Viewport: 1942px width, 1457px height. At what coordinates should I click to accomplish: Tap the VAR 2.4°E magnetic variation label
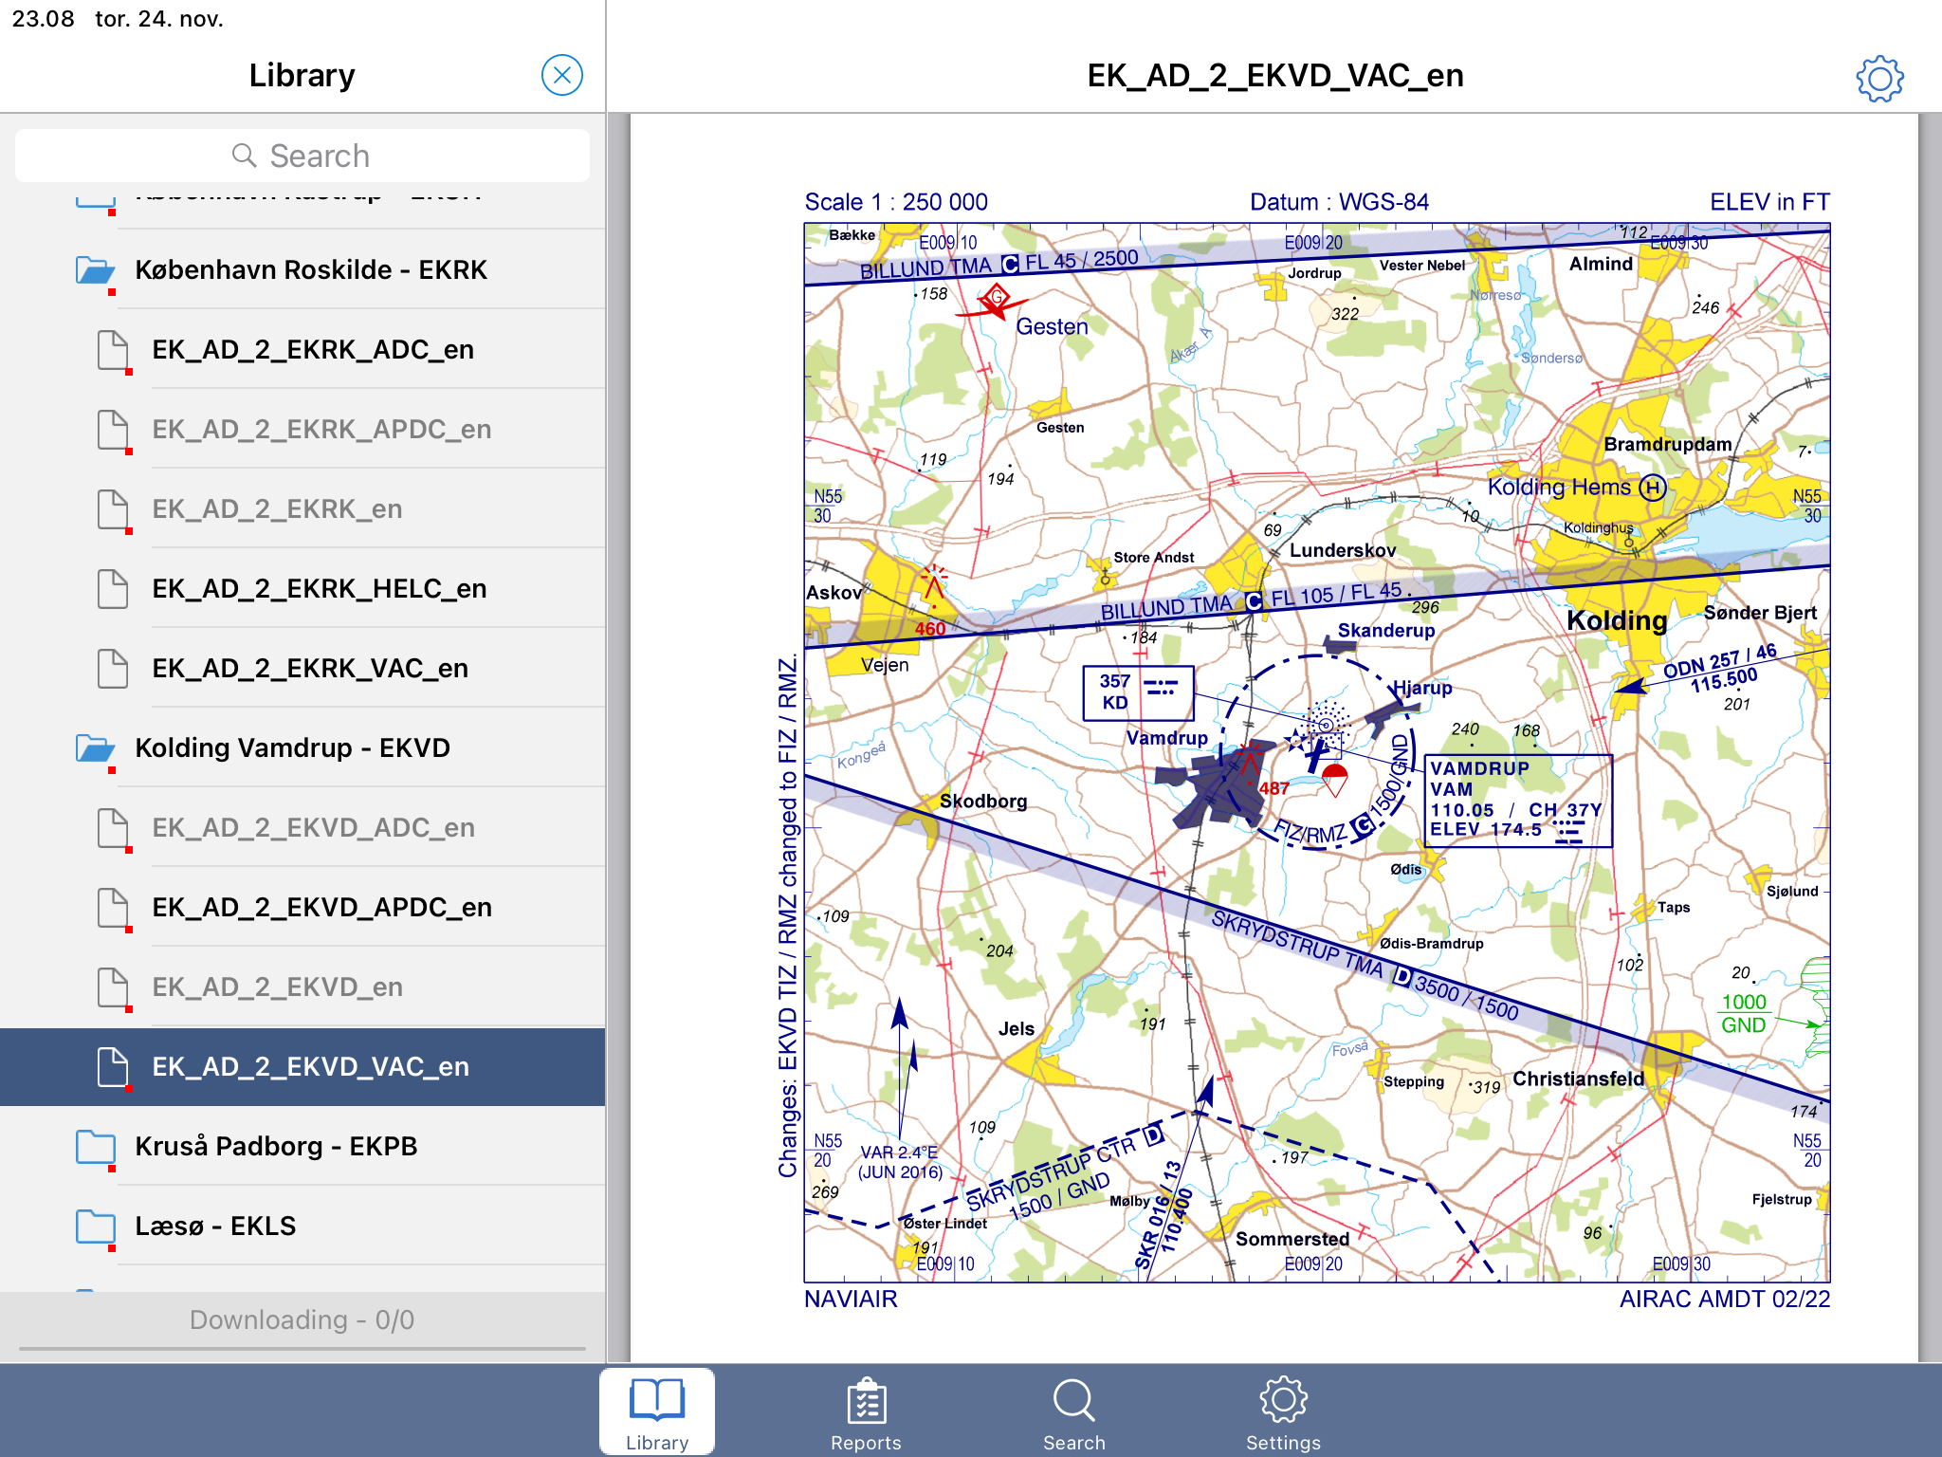tap(900, 1162)
